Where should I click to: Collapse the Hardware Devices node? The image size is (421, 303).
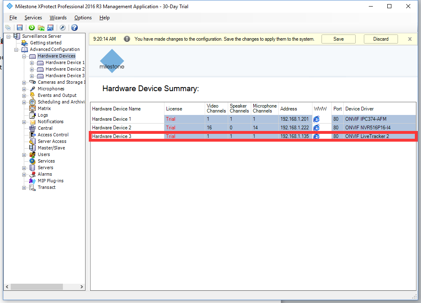24,56
